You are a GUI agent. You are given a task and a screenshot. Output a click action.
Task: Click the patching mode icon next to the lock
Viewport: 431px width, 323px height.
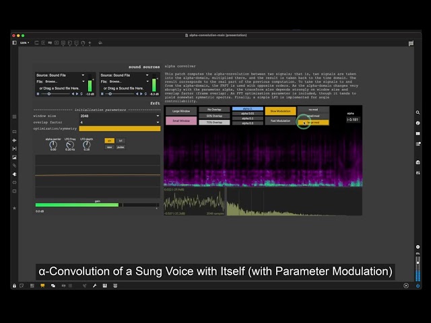pyautogui.click(x=22, y=285)
